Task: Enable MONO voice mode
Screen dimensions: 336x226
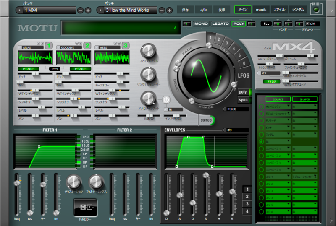Action: (x=201, y=24)
